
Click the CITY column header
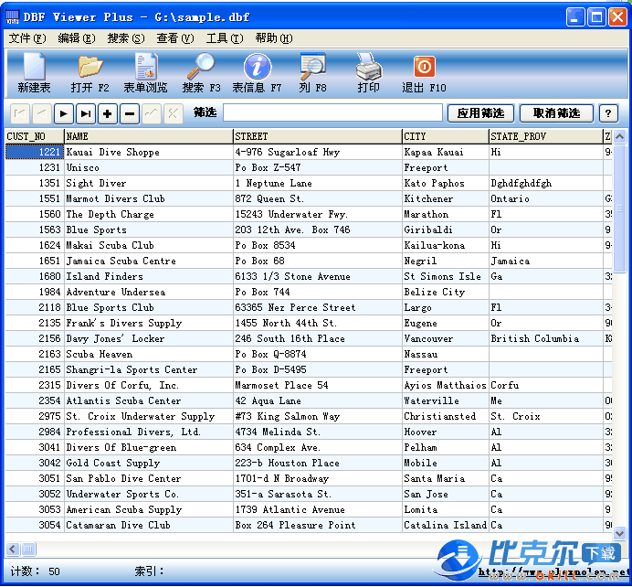coord(446,136)
